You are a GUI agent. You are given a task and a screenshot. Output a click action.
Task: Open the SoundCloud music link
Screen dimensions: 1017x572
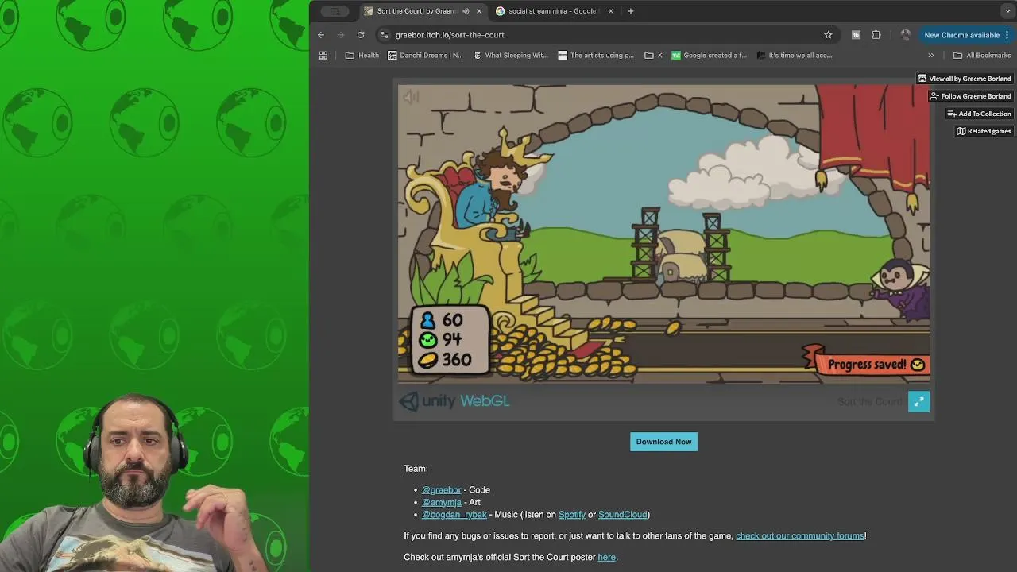[623, 515]
